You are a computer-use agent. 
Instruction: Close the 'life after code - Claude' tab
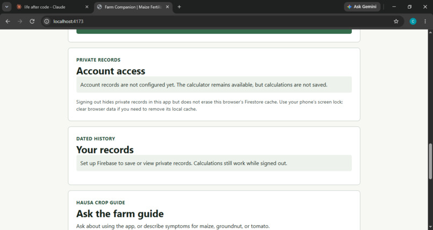[x=86, y=7]
